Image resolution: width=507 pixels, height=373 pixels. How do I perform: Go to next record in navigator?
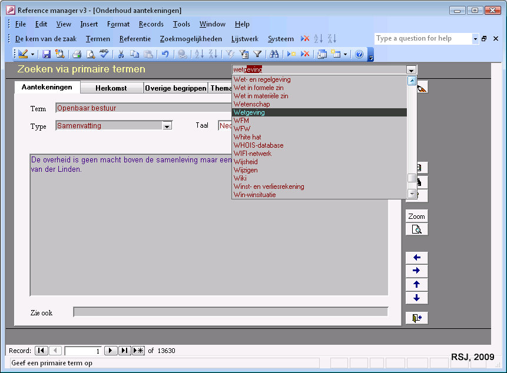click(110, 351)
